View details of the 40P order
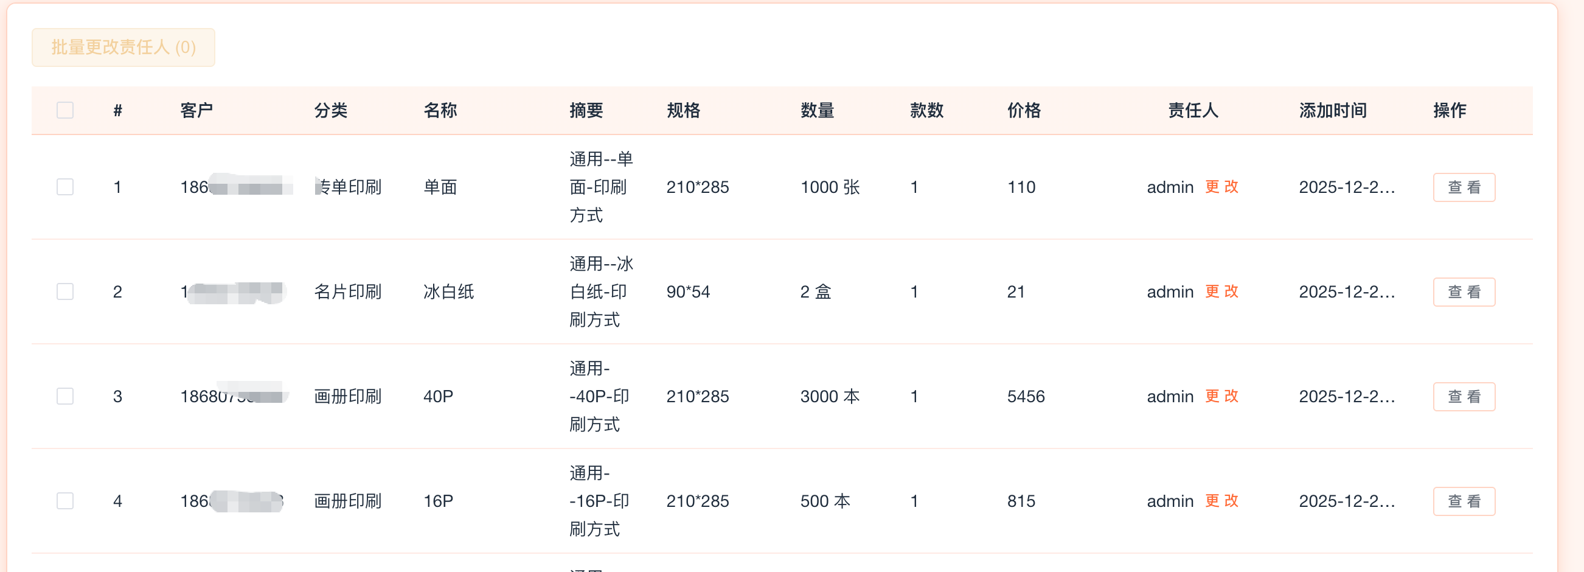The width and height of the screenshot is (1584, 572). [1464, 396]
